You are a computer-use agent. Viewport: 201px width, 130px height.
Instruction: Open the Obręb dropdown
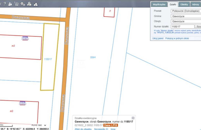pos(186,21)
